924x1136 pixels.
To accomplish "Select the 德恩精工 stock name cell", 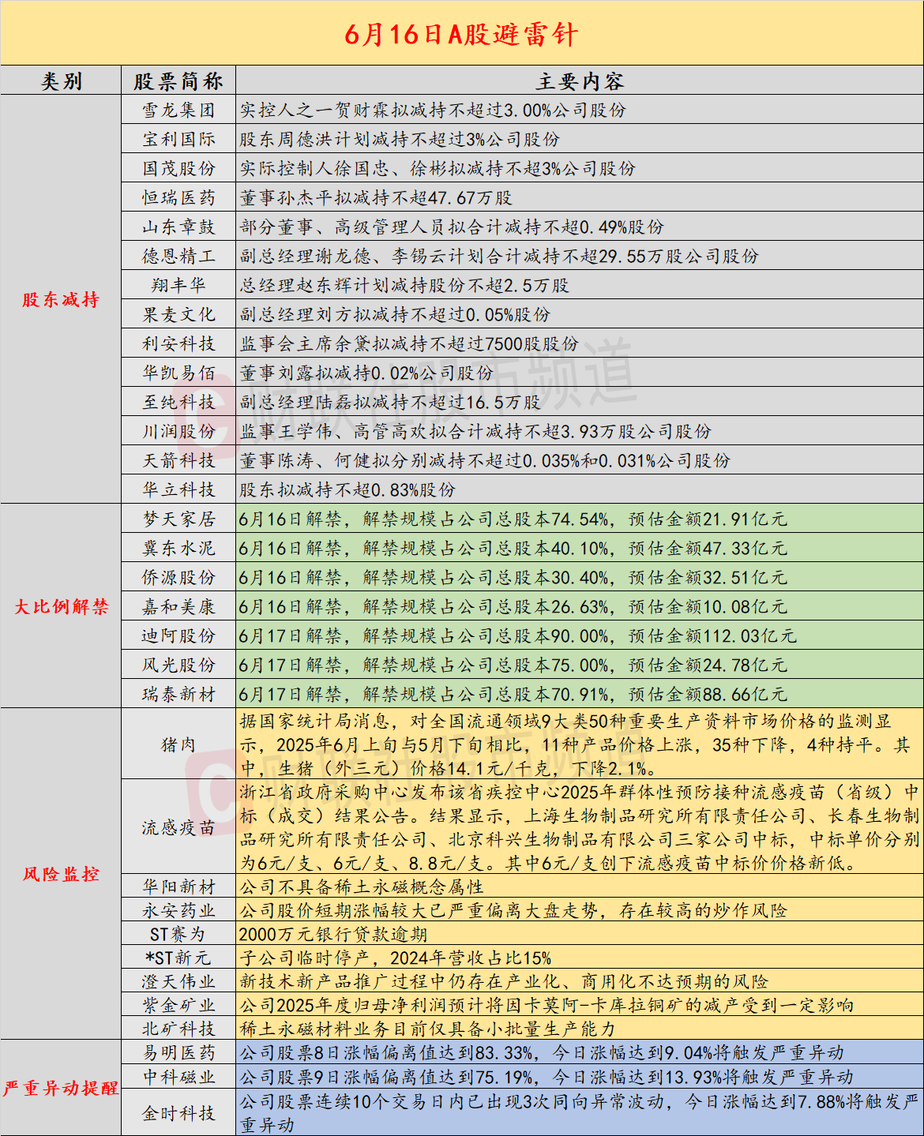I will pos(178,256).
